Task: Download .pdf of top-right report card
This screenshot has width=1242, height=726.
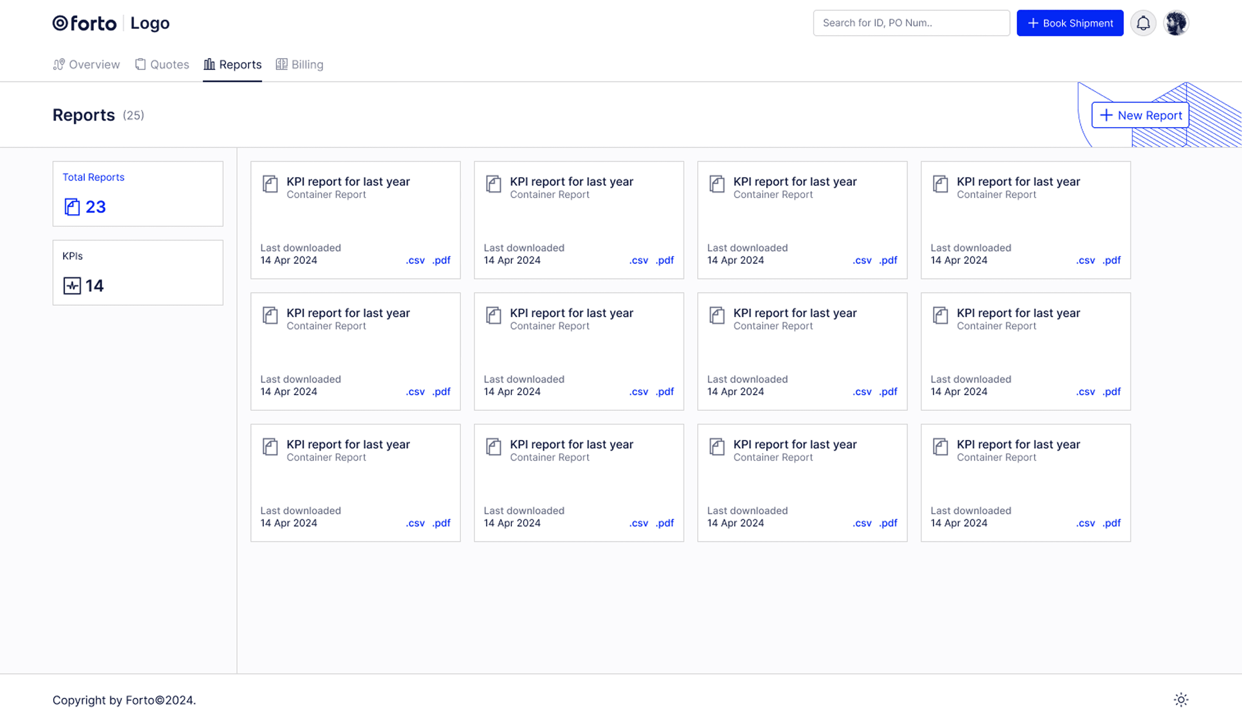Action: tap(1111, 260)
